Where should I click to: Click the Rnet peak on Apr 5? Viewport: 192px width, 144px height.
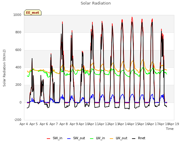[x=32, y=59]
